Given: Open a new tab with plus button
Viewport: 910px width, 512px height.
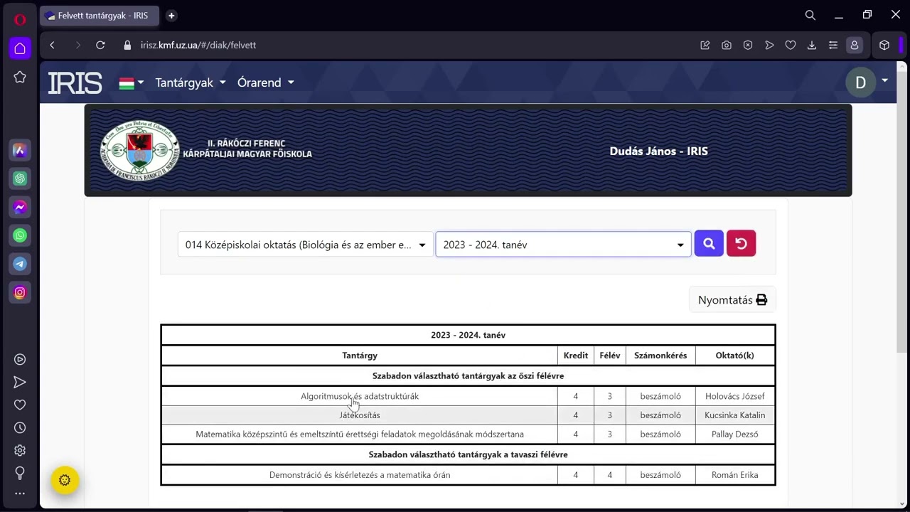Looking at the screenshot, I should pyautogui.click(x=171, y=16).
